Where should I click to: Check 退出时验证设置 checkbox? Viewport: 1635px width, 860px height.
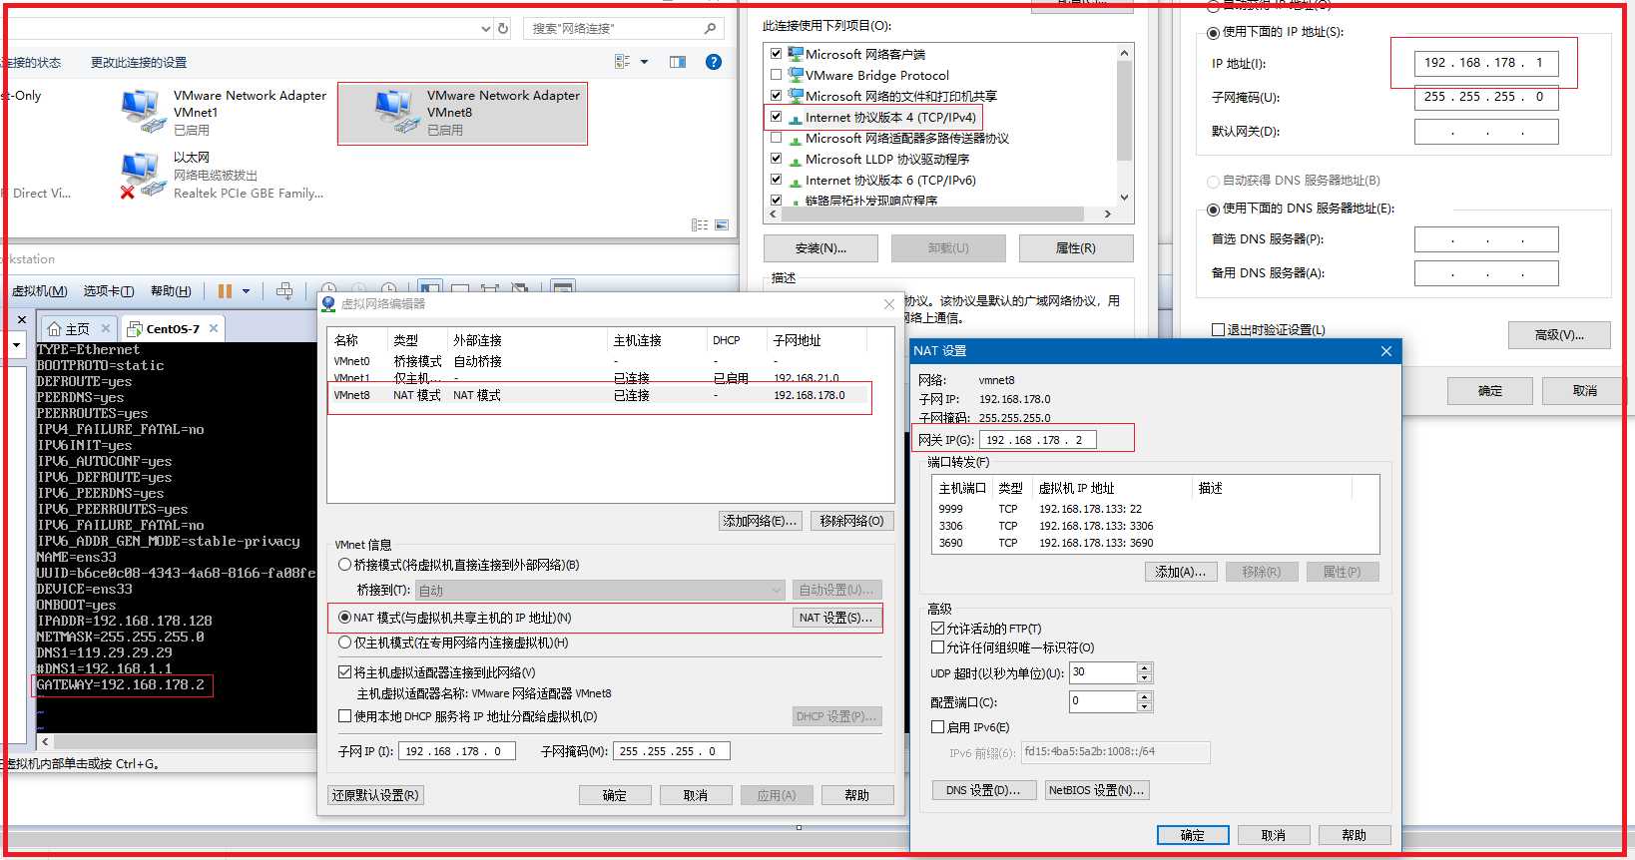1218,330
